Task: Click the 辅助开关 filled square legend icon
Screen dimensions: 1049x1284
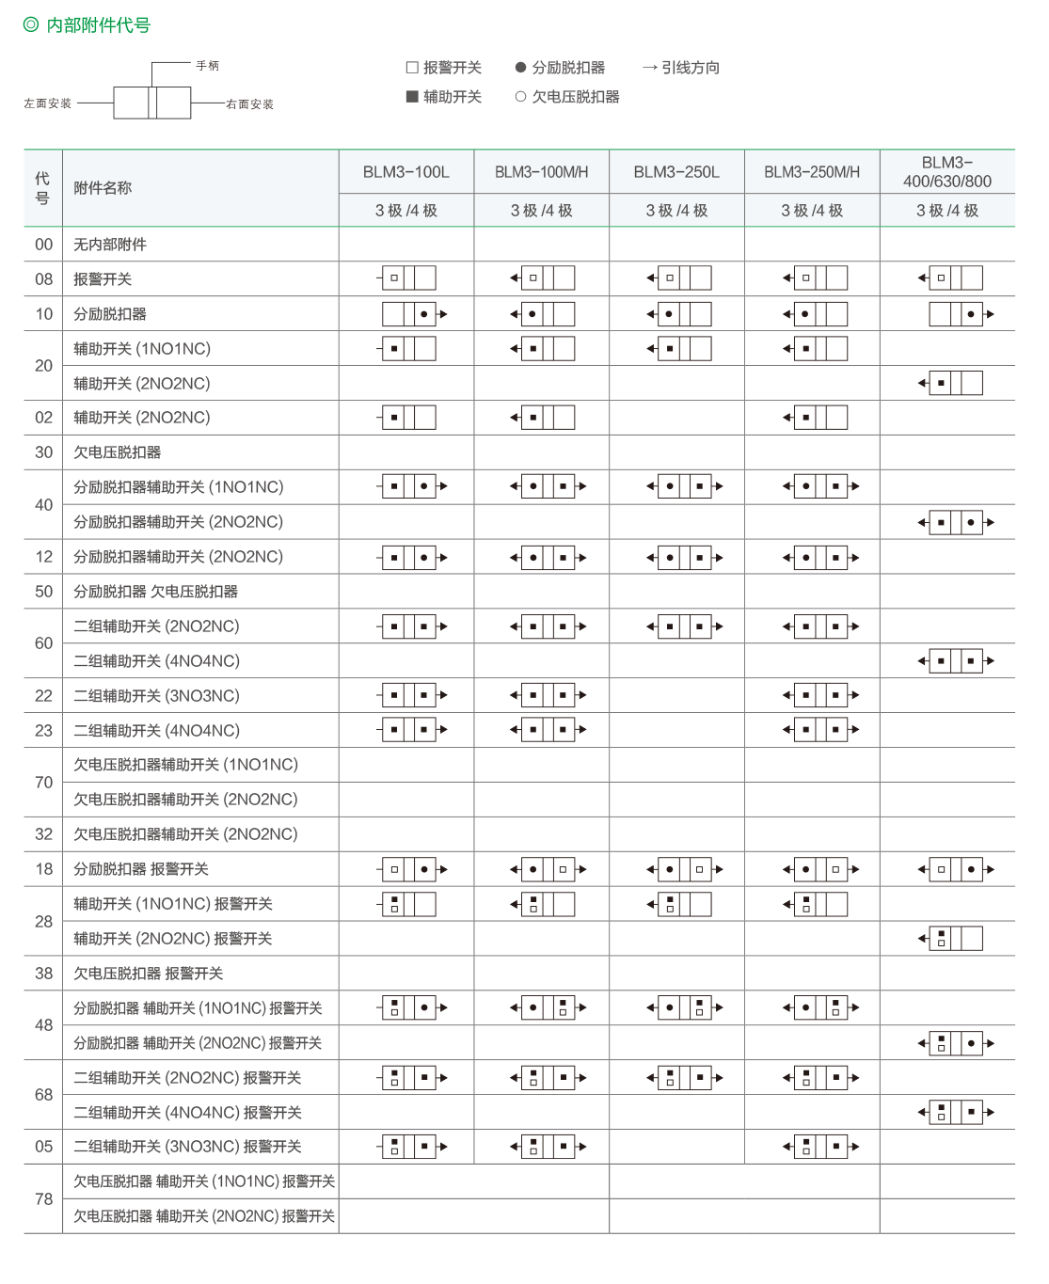Action: [x=411, y=97]
